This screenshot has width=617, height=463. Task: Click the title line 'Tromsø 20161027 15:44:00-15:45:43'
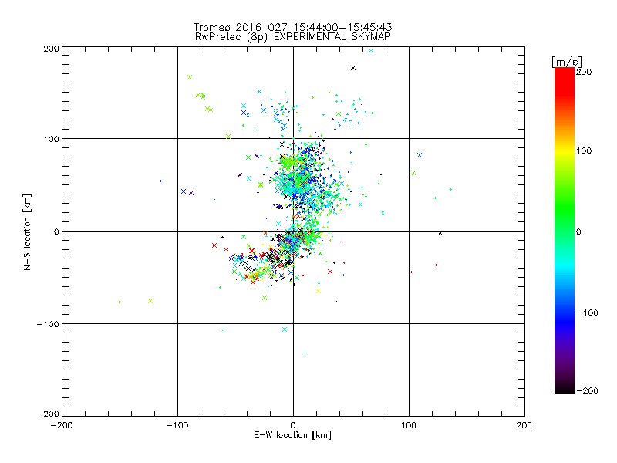[293, 27]
